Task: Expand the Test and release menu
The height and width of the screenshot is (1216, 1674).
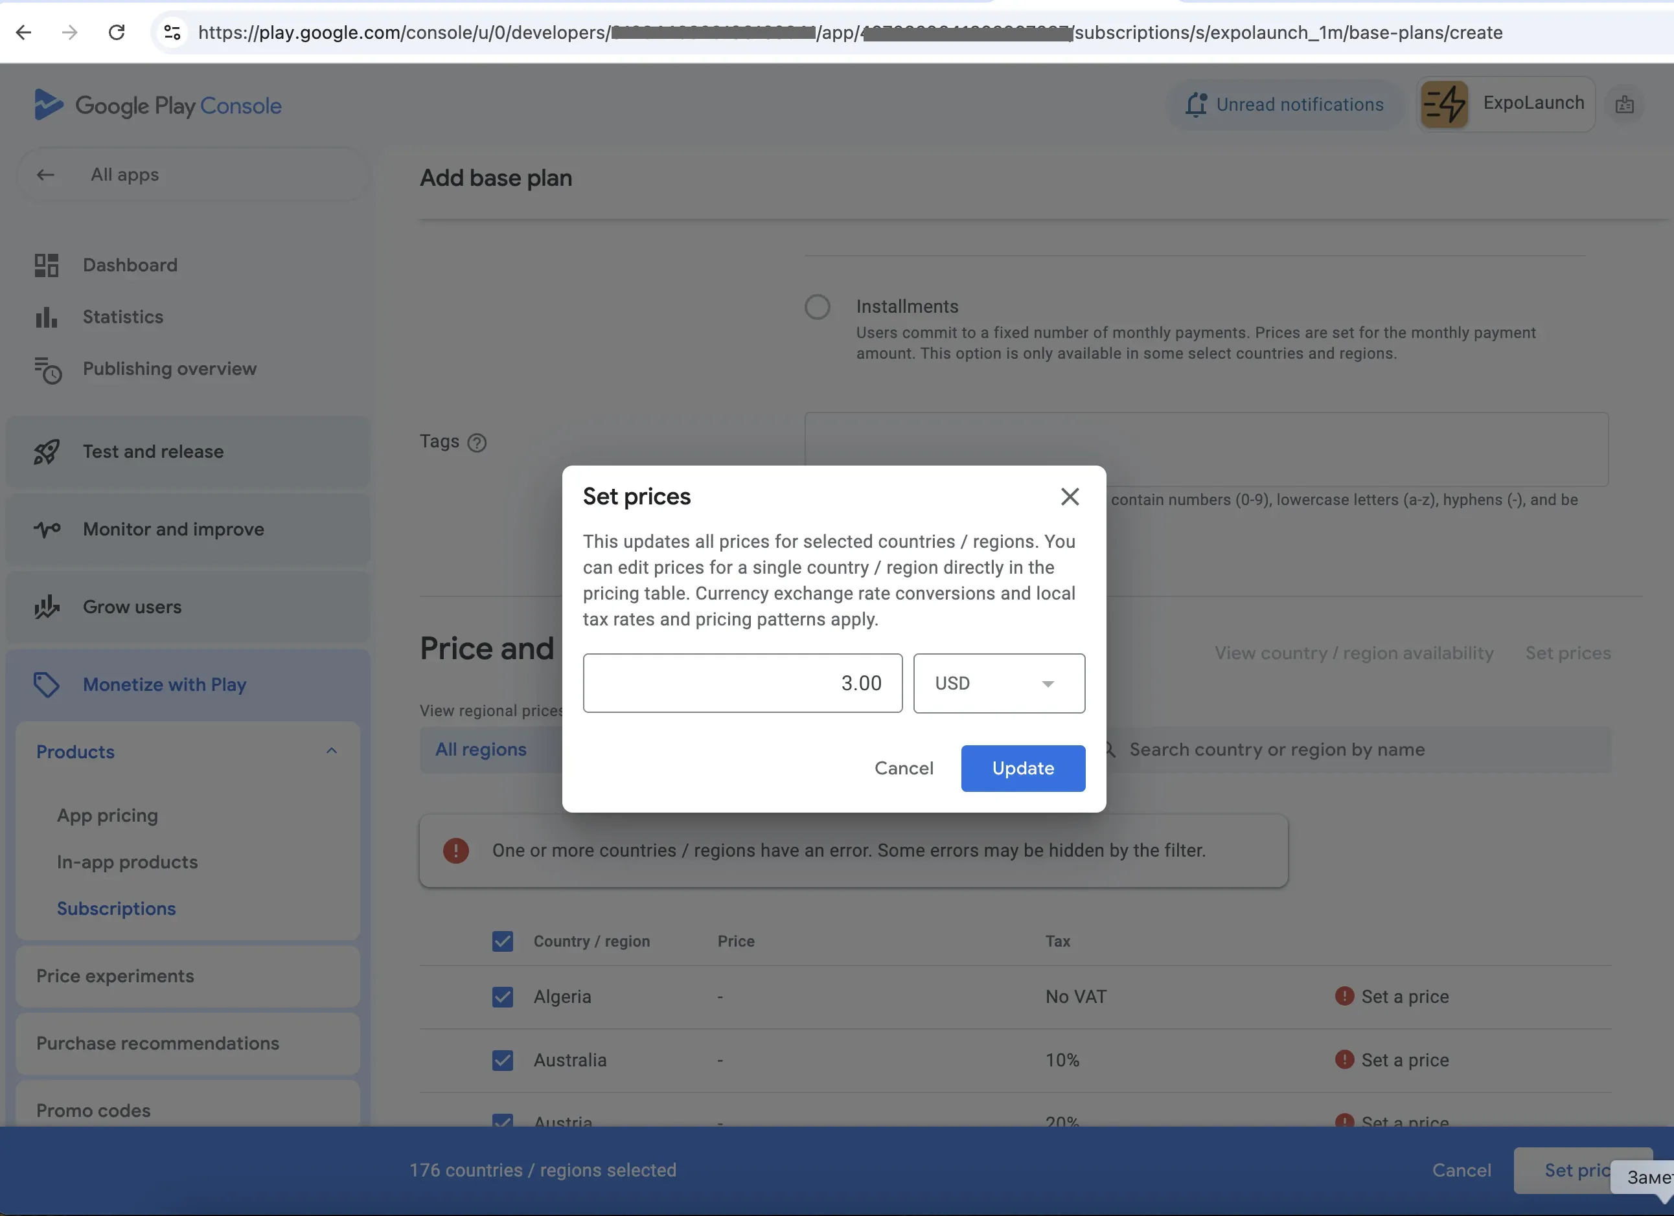Action: pyautogui.click(x=189, y=451)
